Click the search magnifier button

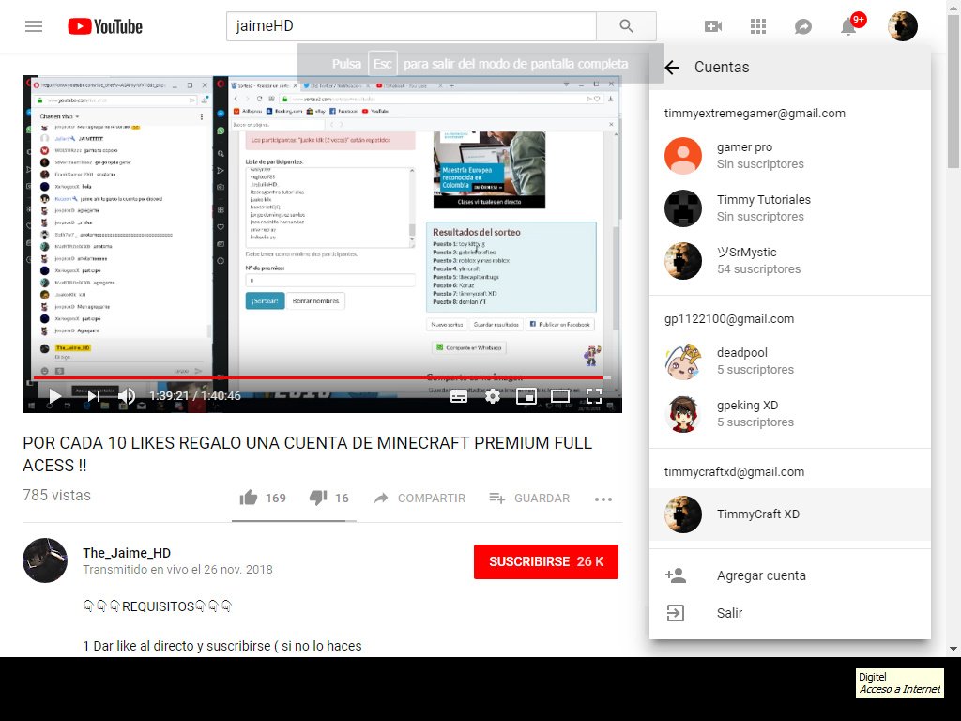pos(626,26)
